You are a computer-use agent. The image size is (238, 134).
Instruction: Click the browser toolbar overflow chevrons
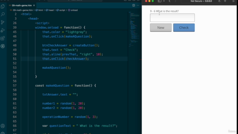click(233, 1)
